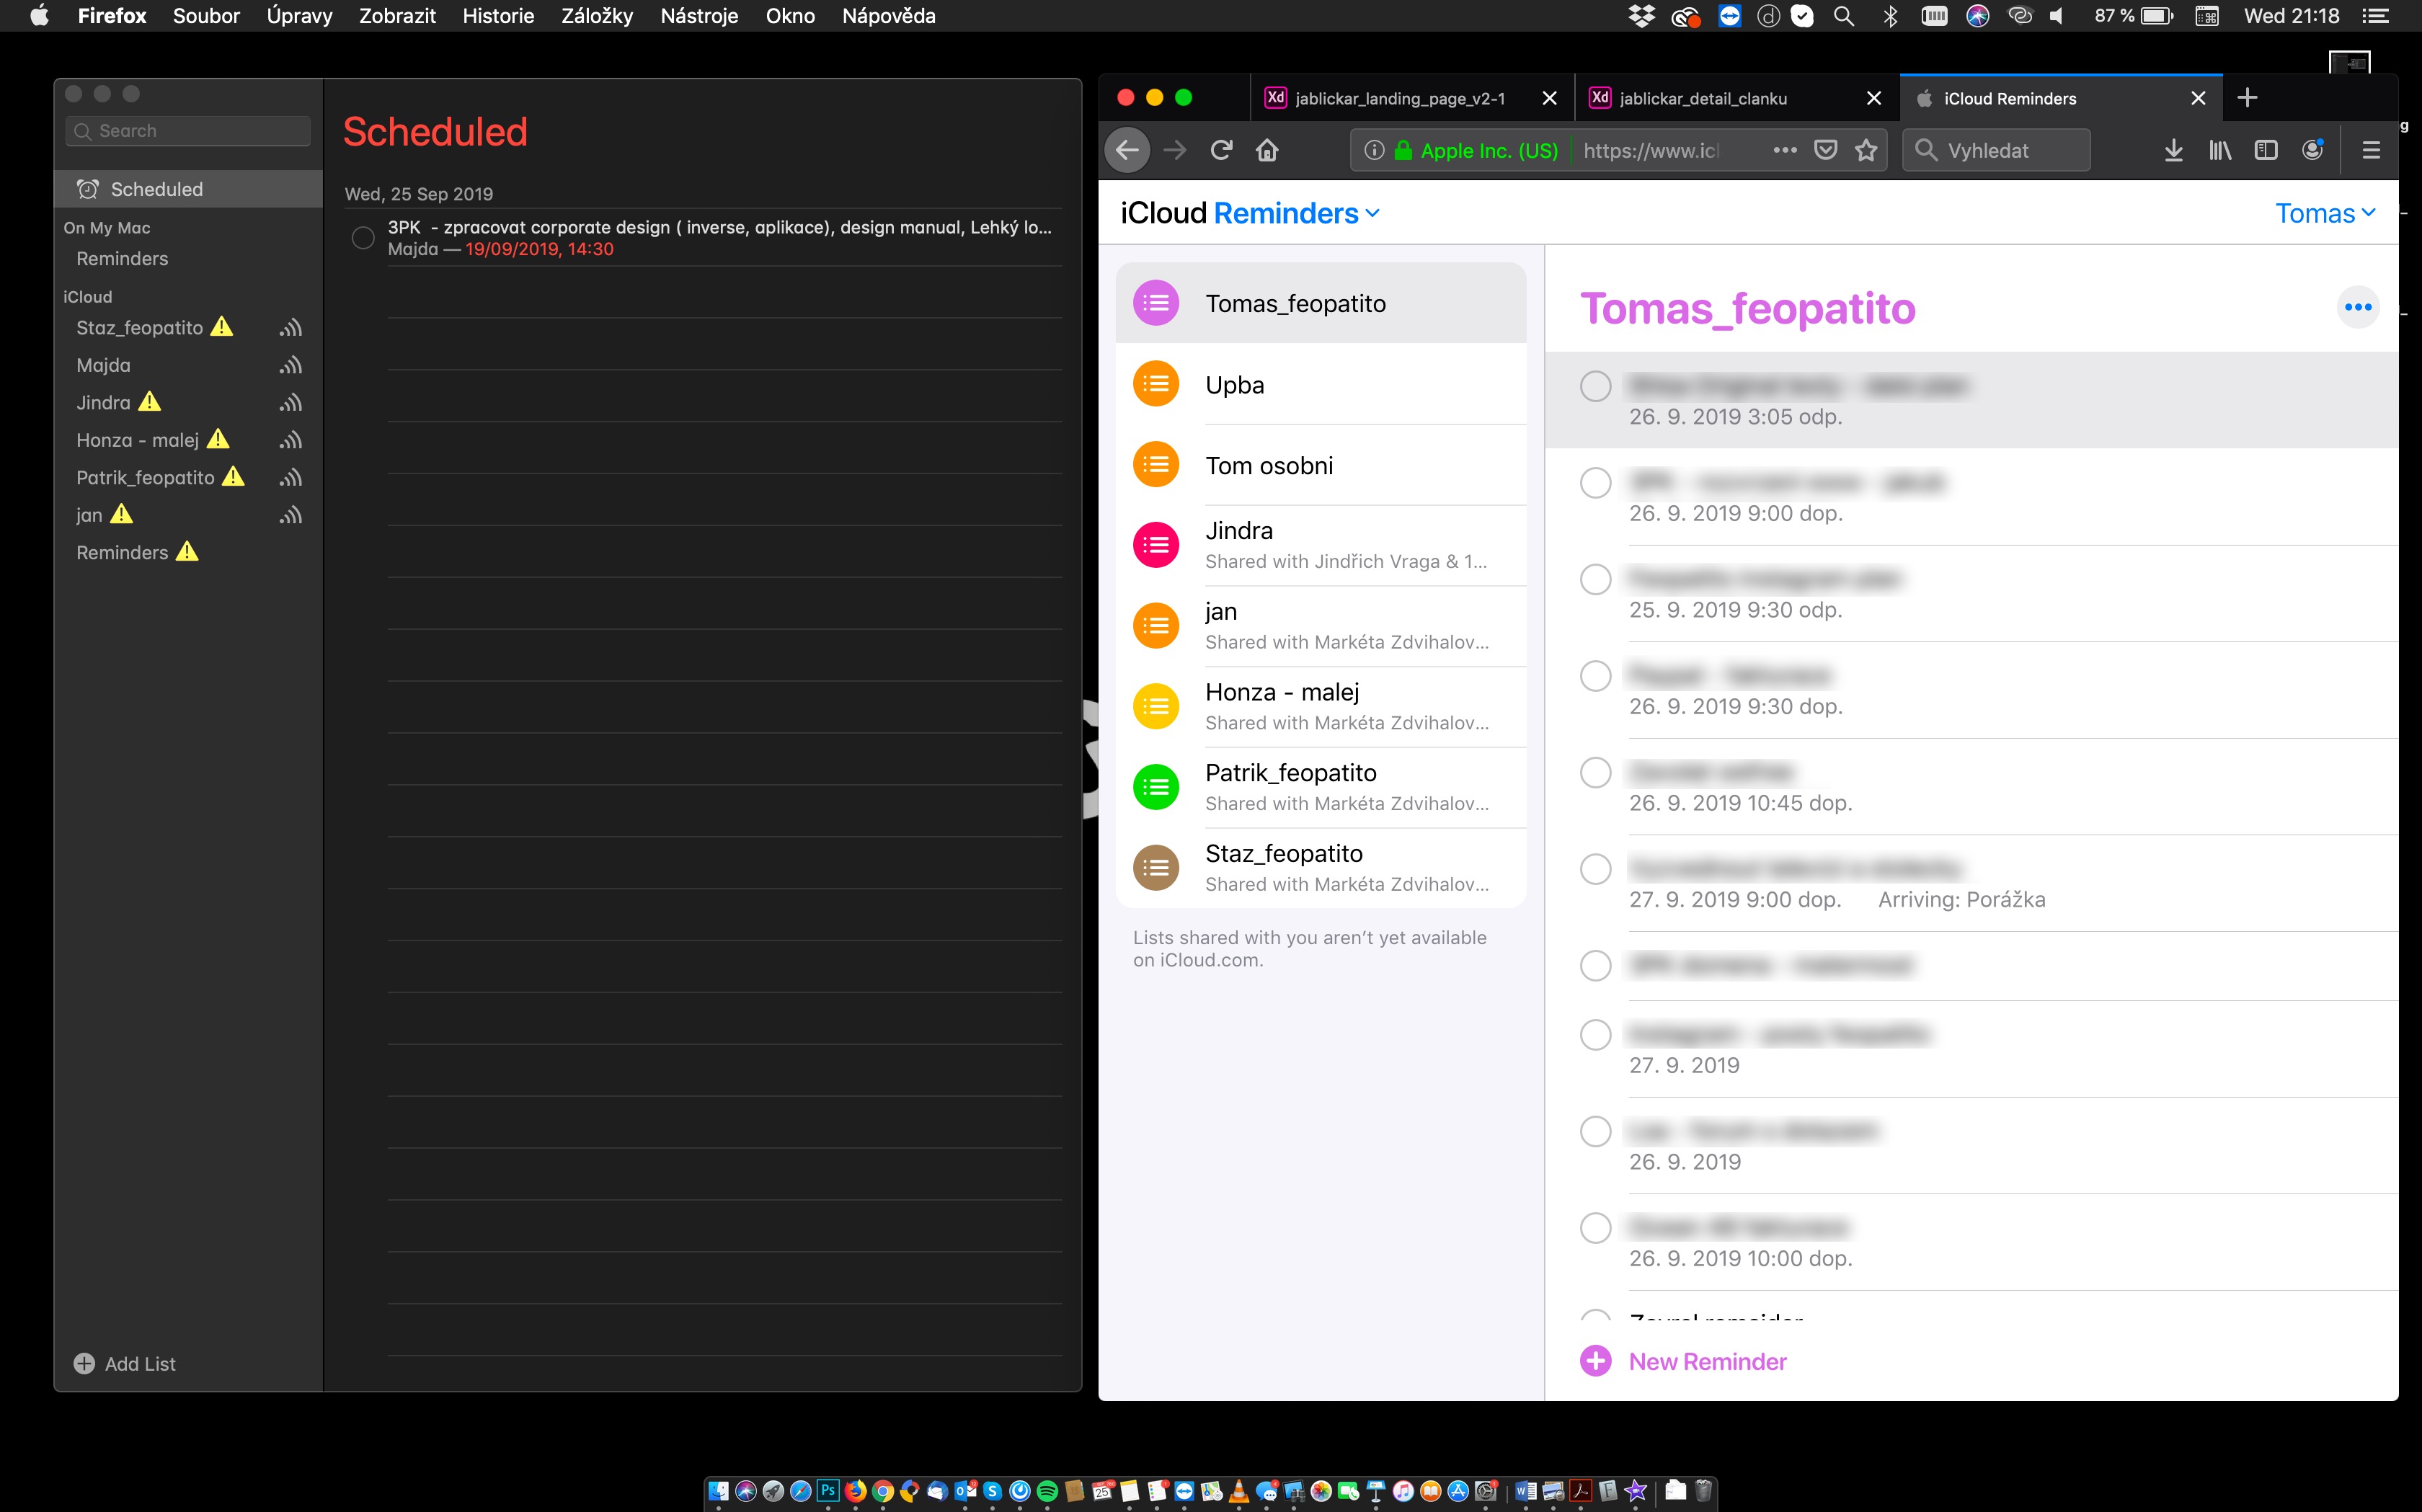Open the page actions three-dots icon in the address bar
The width and height of the screenshot is (2422, 1512).
click(x=1784, y=150)
